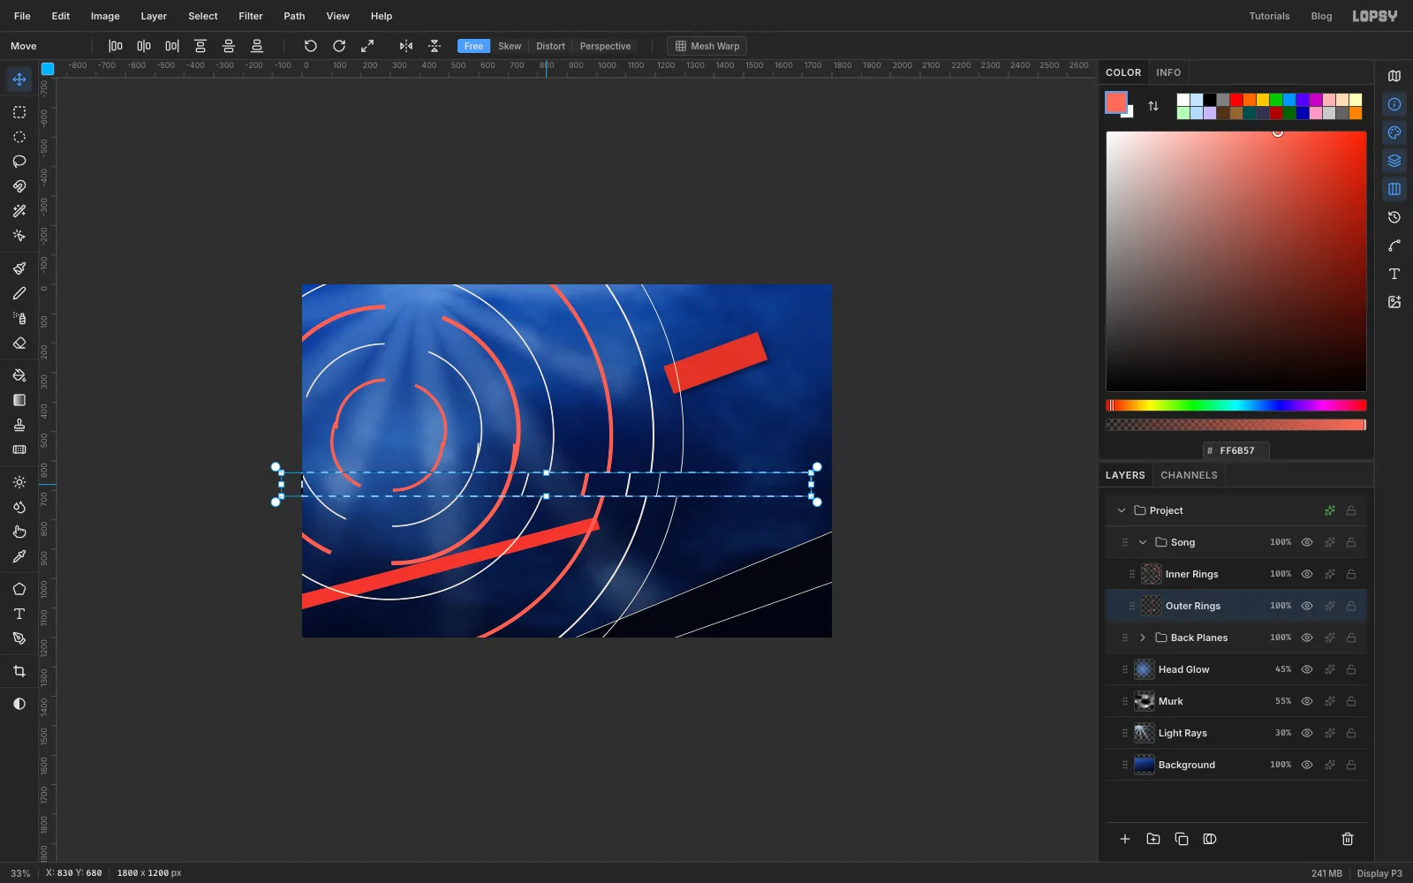The image size is (1413, 883).
Task: Hide the Inner Rings layer
Action: tap(1307, 574)
